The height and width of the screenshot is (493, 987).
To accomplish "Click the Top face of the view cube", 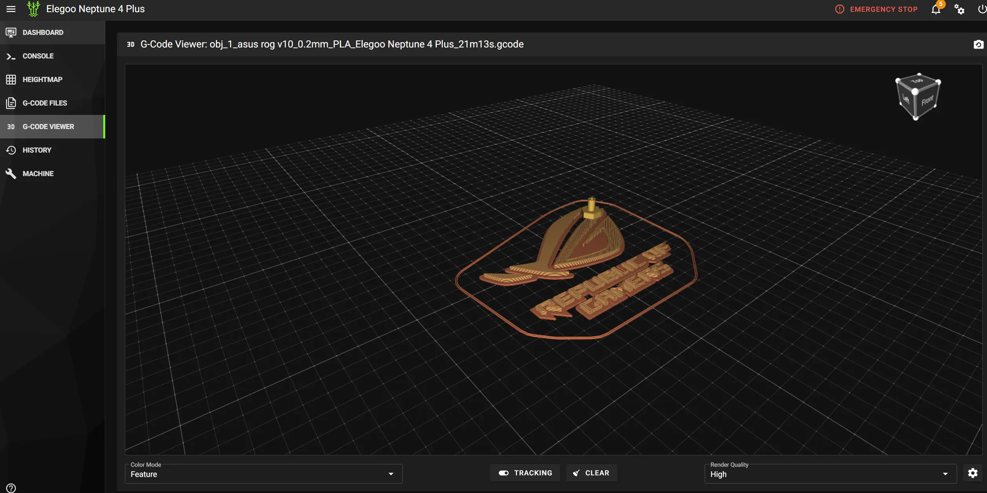I will (x=918, y=81).
